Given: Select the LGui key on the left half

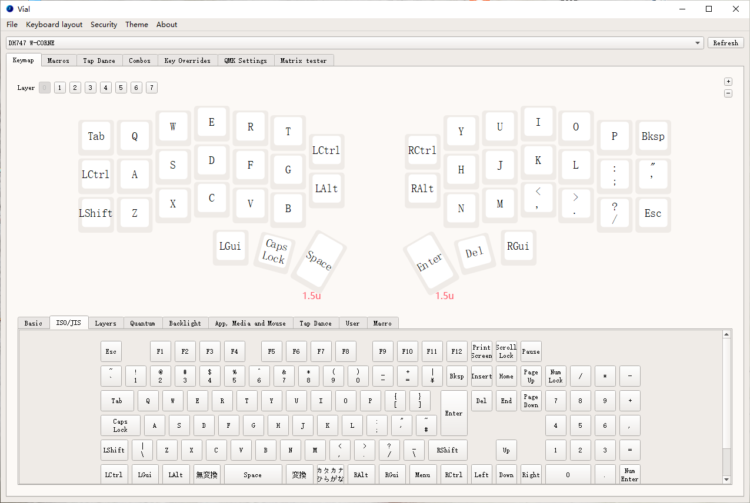Looking at the screenshot, I should 230,246.
